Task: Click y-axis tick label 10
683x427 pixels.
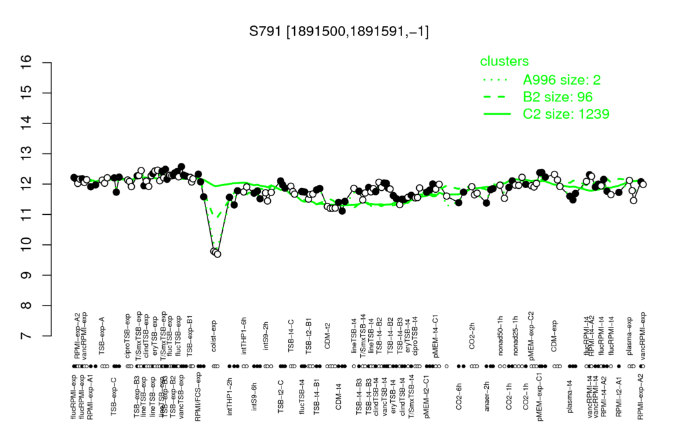Action: 27,245
